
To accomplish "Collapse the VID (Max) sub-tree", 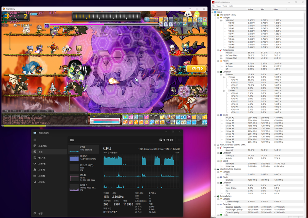I will (221, 20).
